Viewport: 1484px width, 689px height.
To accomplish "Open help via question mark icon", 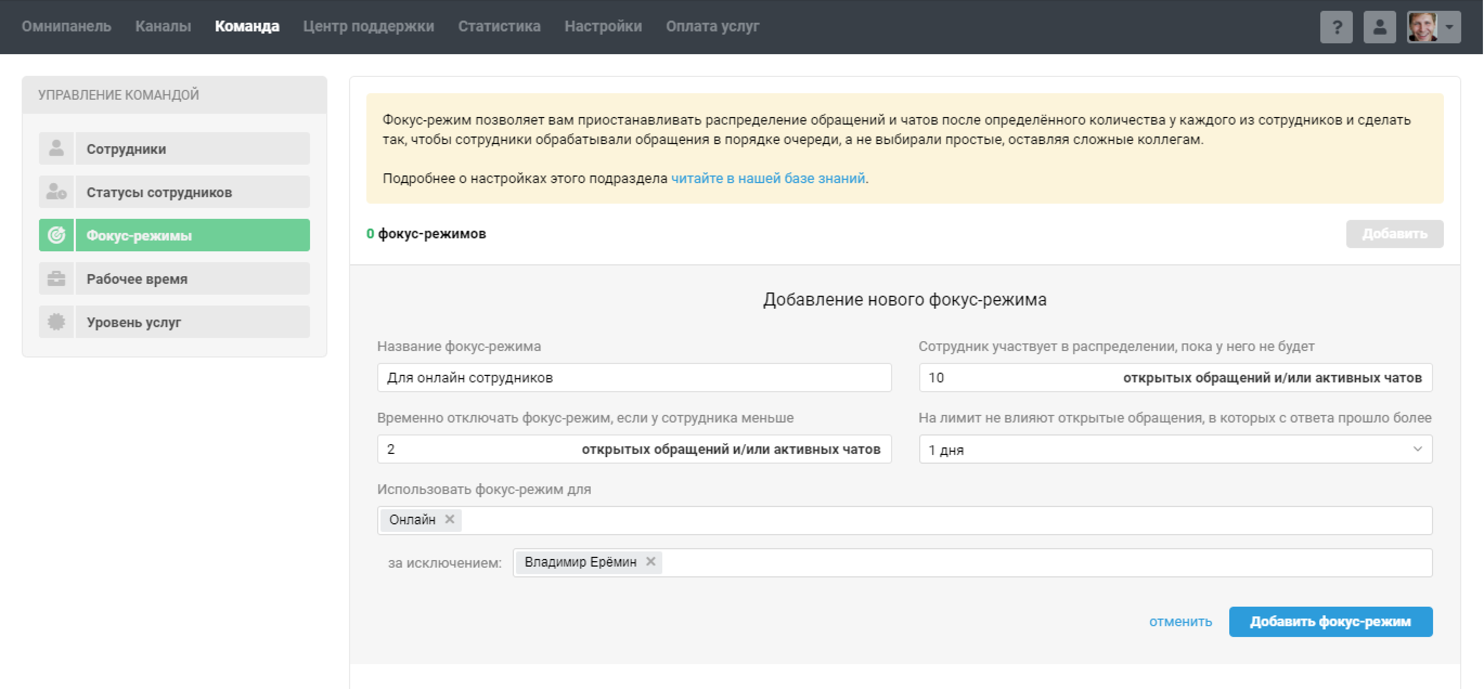I will pos(1336,27).
